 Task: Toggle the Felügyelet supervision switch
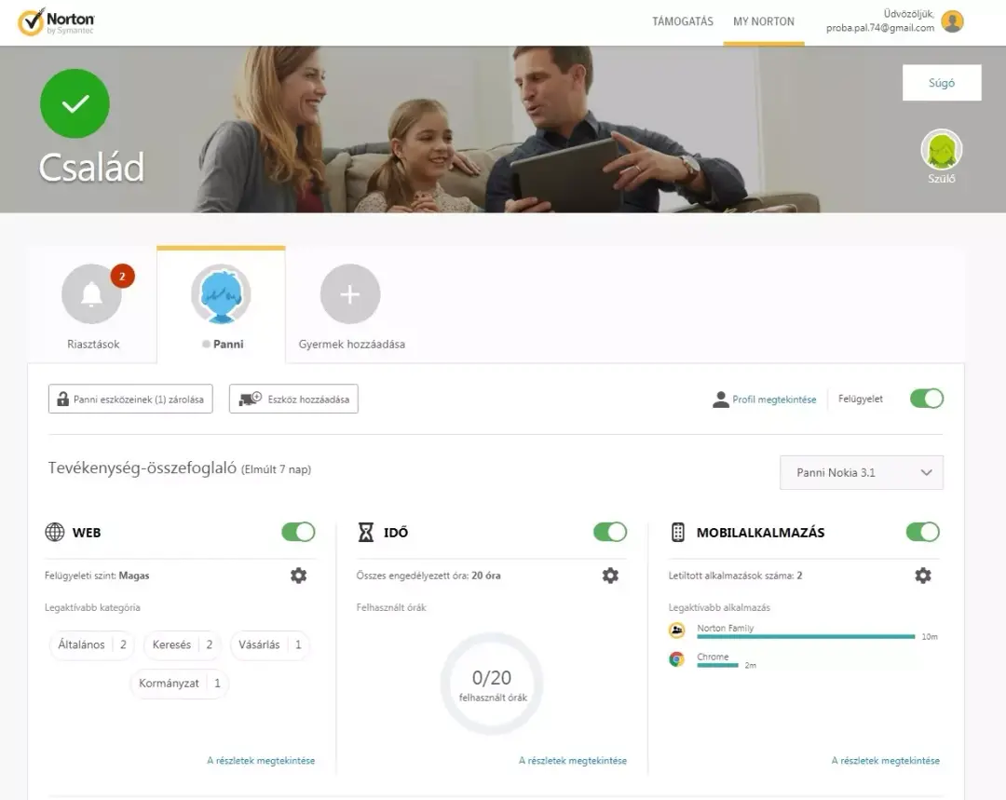927,399
